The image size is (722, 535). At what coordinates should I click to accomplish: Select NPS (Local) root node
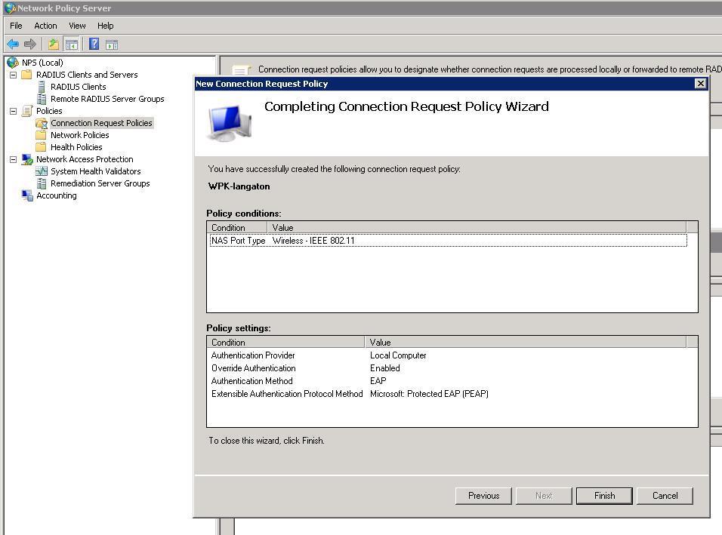point(42,63)
